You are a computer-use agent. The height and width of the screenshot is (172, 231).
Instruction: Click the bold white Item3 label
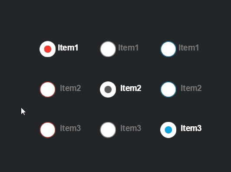pyautogui.click(x=191, y=128)
